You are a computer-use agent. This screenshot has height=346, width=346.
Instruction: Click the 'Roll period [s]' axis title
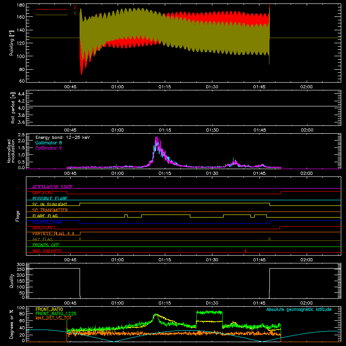point(13,108)
